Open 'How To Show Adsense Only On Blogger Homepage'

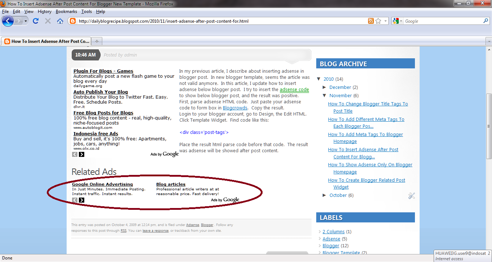click(370, 164)
